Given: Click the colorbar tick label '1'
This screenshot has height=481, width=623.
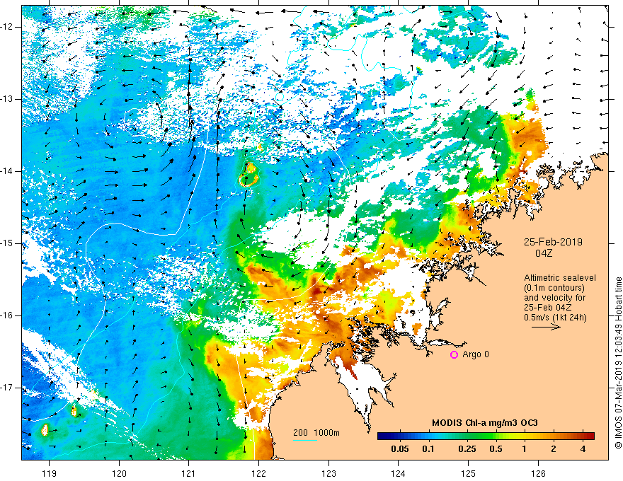Looking at the screenshot, I should (x=525, y=449).
